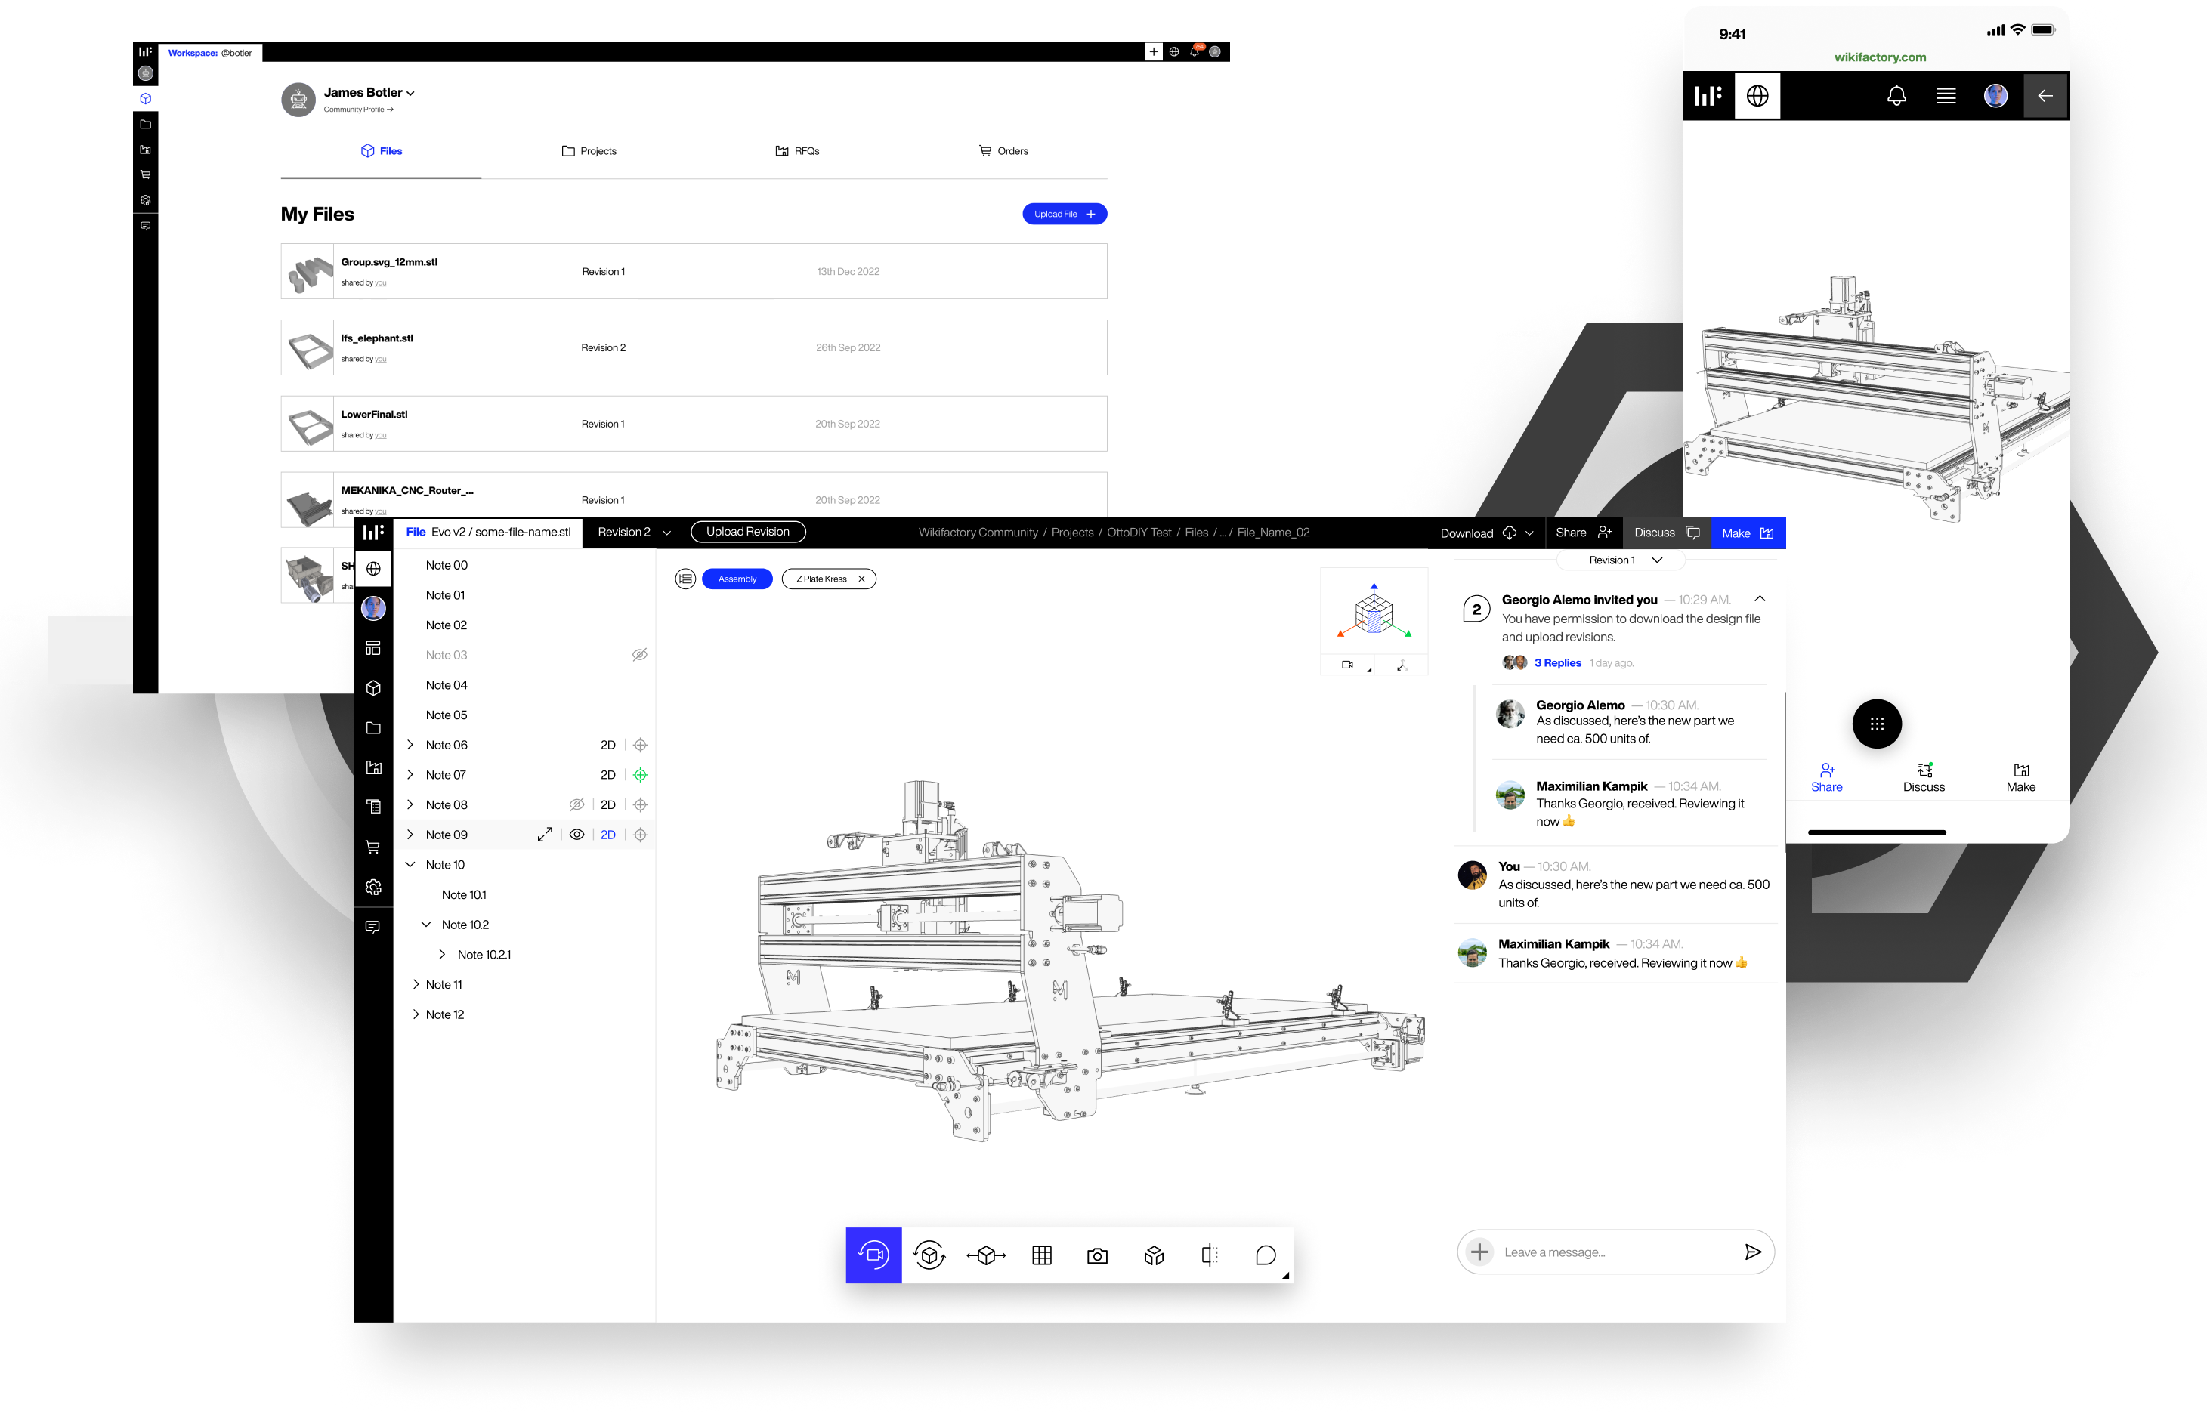Toggle visibility of Note 08 eye icon
Image resolution: width=2207 pixels, height=1414 pixels.
[574, 804]
